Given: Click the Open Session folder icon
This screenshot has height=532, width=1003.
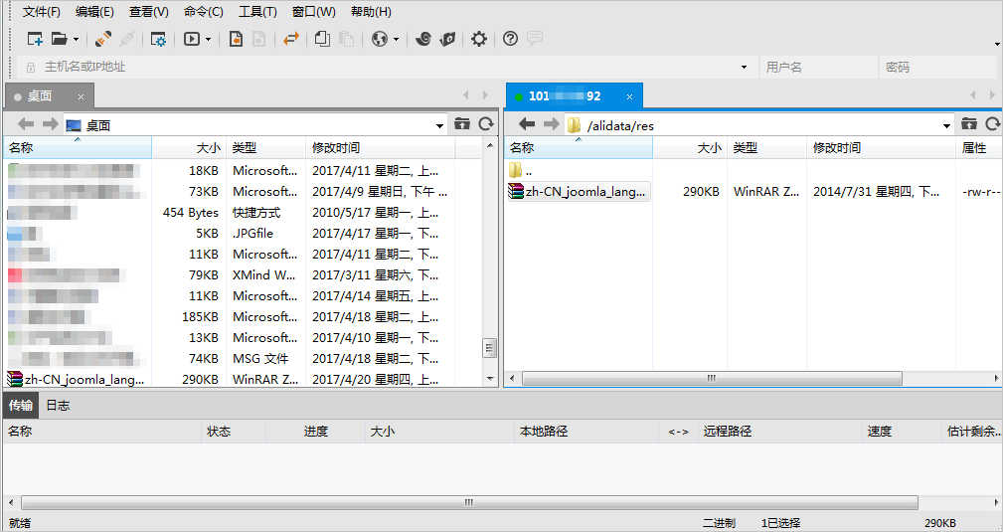Looking at the screenshot, I should coord(59,39).
